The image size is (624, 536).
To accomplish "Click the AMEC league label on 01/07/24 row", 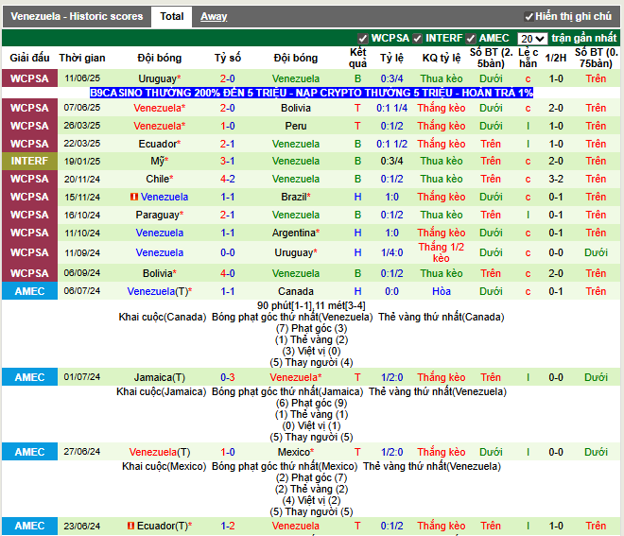I will pos(29,377).
